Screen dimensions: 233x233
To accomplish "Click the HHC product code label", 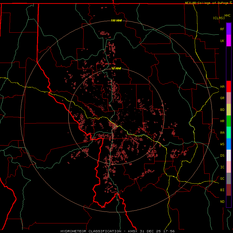I will 227,16.
